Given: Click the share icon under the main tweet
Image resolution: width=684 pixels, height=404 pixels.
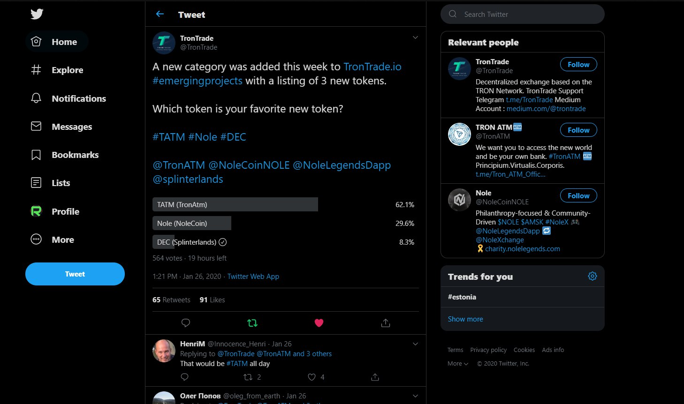Looking at the screenshot, I should point(386,323).
